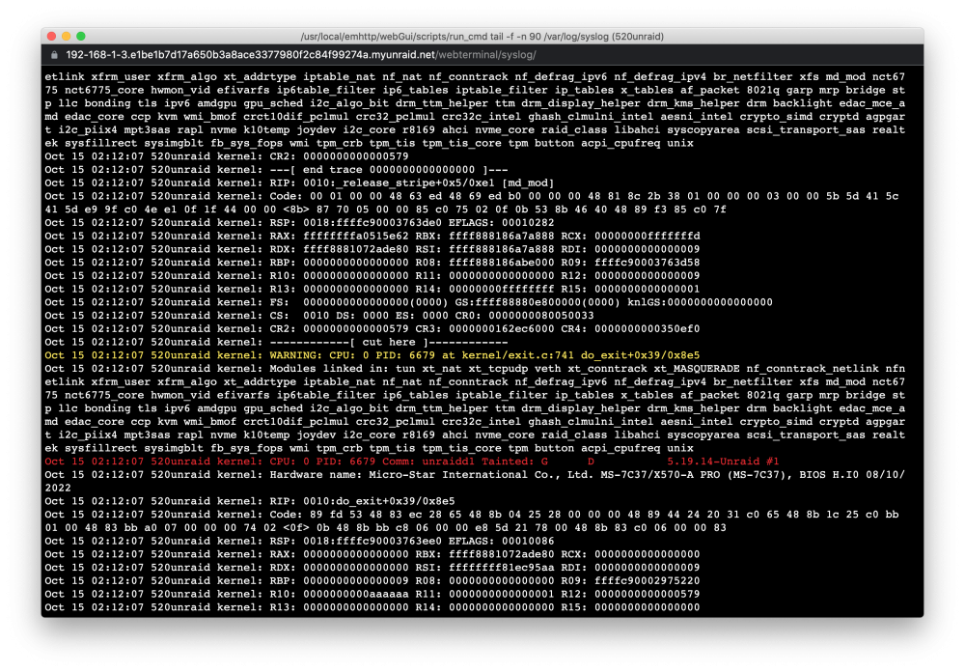Click the red 'Comm: unraidd1 Tainted' line
This screenshot has height=672, width=965.
412,462
